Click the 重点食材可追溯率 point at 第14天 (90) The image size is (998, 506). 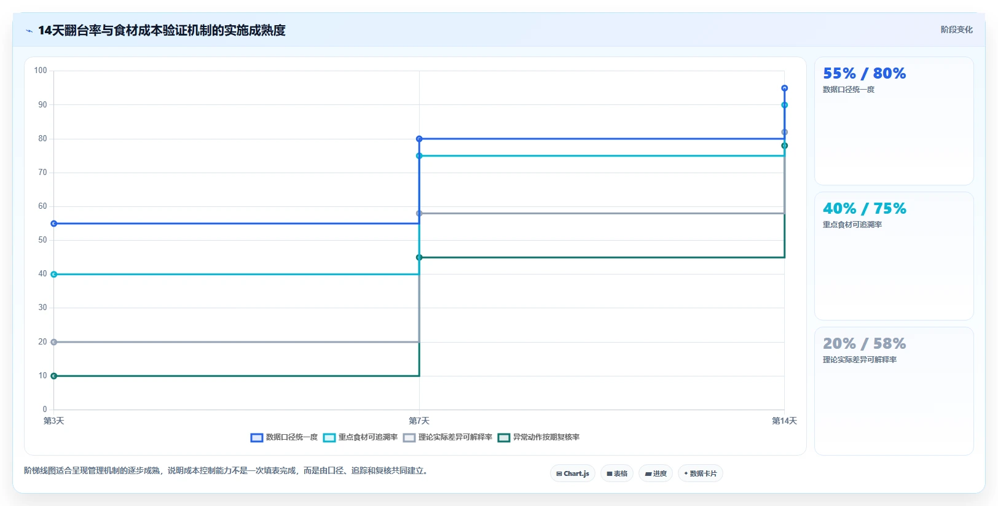pos(785,105)
